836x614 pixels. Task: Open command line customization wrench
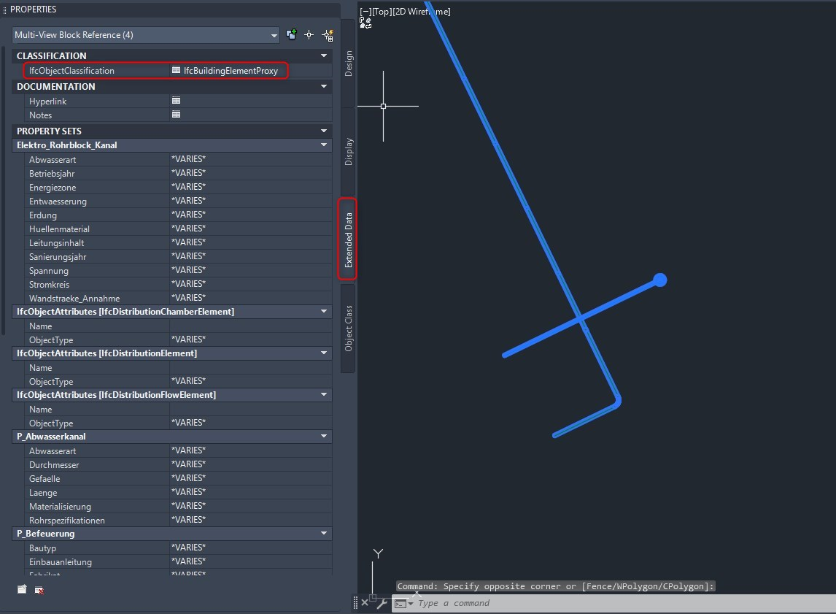[x=380, y=604]
